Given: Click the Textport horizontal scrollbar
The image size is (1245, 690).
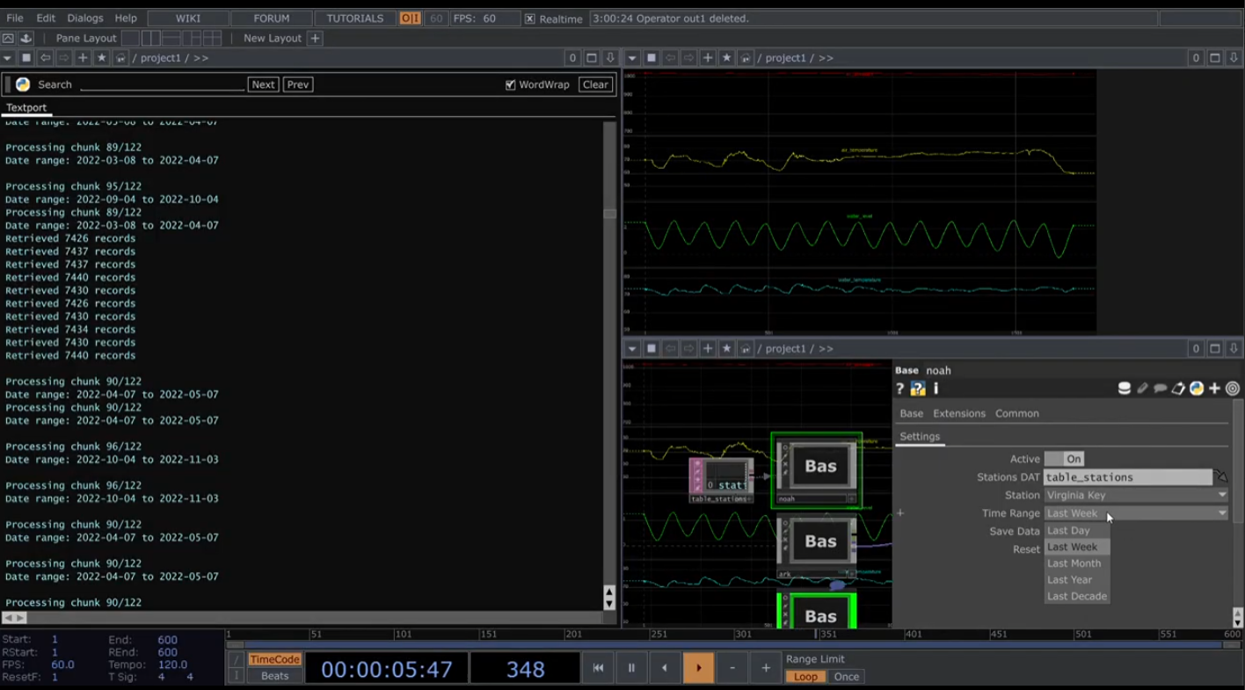Looking at the screenshot, I should [x=302, y=618].
